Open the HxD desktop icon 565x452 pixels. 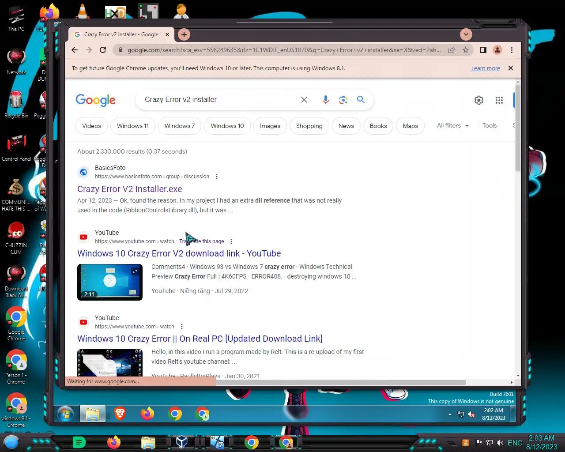pos(116,12)
